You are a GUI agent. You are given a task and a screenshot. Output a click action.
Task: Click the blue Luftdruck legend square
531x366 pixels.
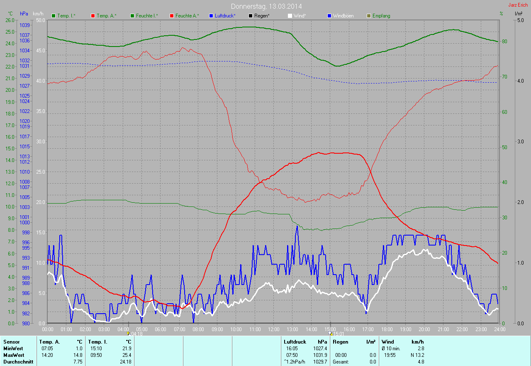pos(212,16)
